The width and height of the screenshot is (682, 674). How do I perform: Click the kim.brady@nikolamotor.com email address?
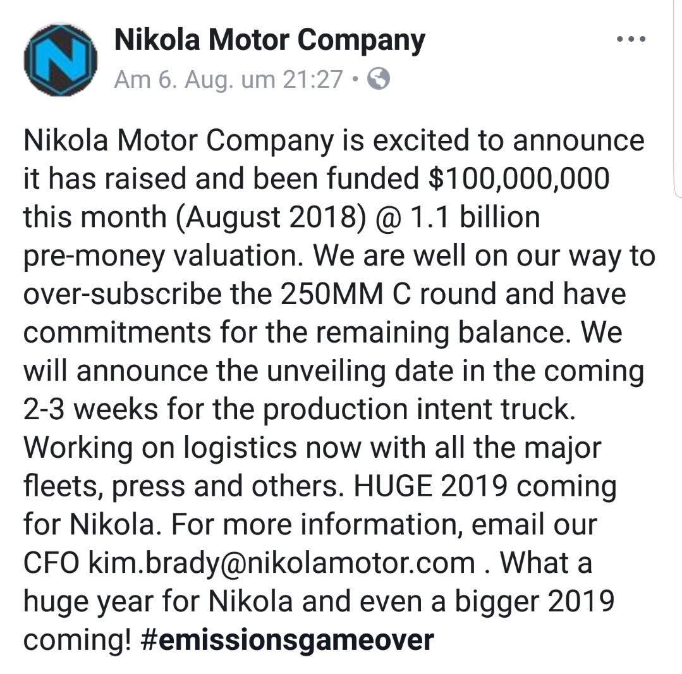[281, 563]
